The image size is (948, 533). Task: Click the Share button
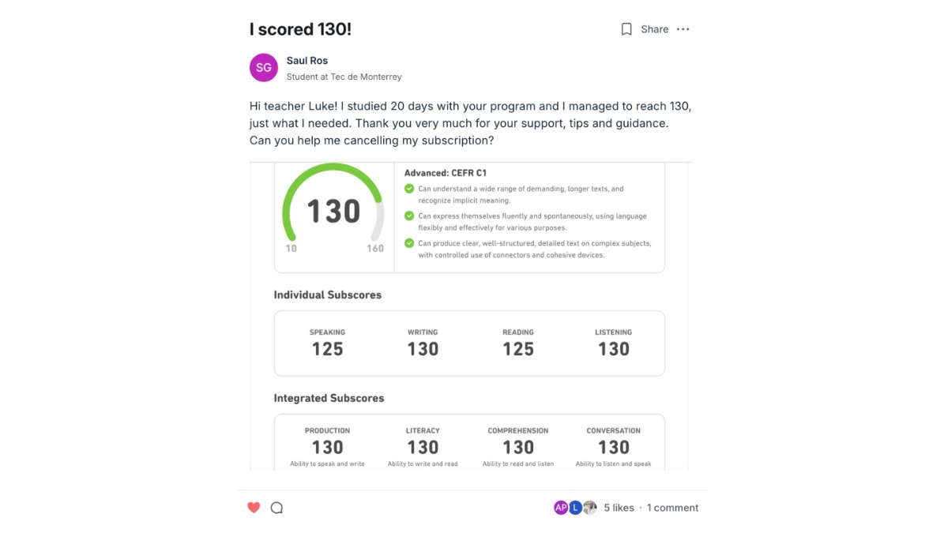point(654,29)
